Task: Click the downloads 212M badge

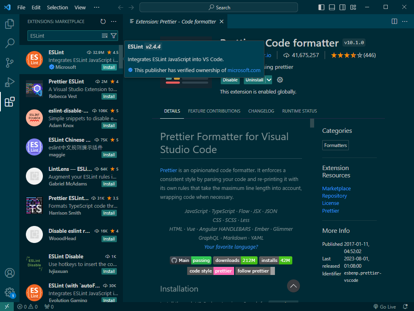Action: [235, 260]
